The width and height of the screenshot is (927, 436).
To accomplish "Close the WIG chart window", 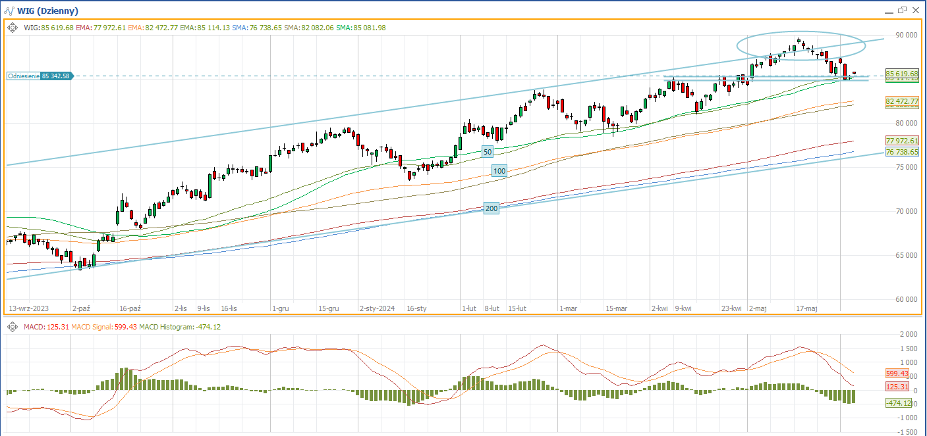I will pos(916,11).
